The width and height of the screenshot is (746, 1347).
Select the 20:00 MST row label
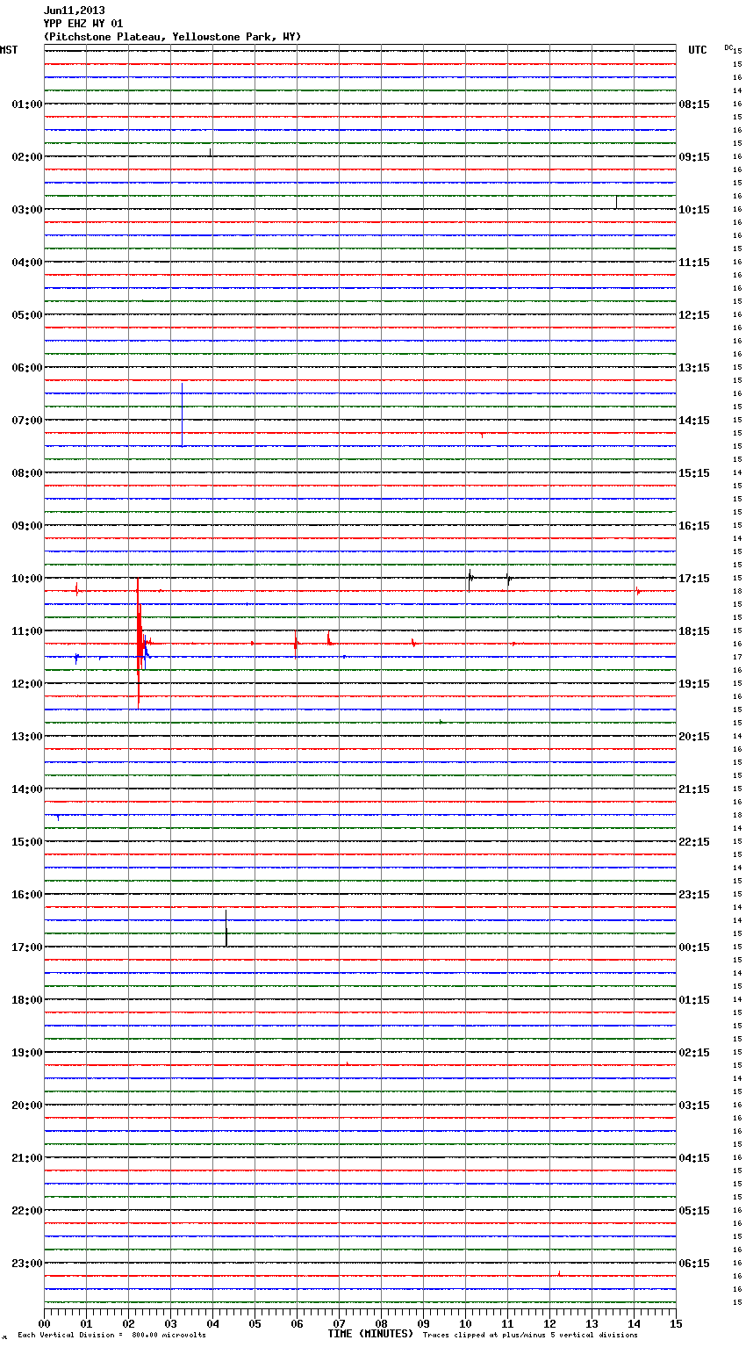click(26, 1106)
